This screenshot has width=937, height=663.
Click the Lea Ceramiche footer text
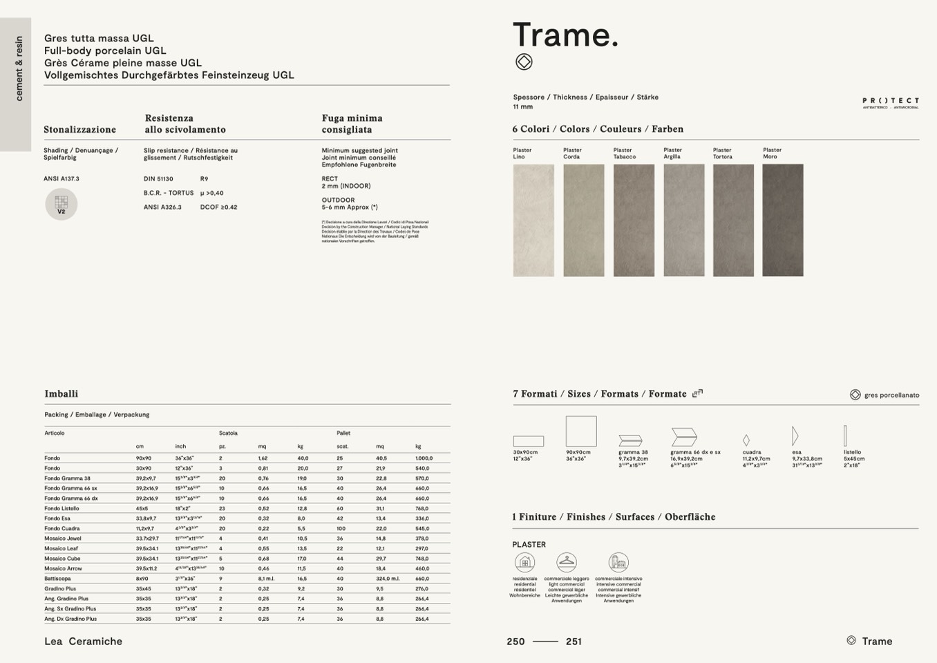(83, 642)
